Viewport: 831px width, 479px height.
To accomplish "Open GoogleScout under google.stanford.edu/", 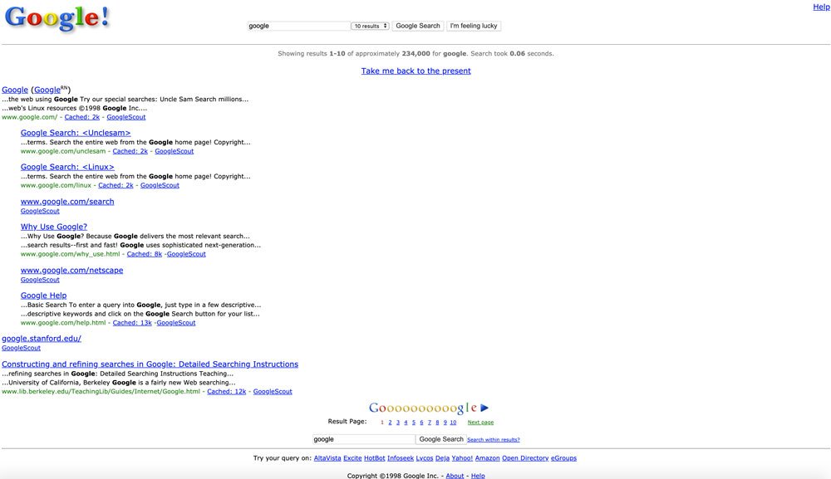I will [22, 349].
